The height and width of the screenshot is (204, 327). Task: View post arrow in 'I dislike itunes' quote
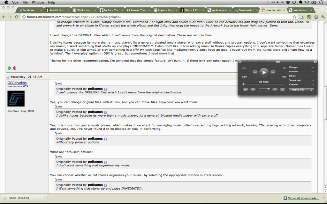coord(105,112)
